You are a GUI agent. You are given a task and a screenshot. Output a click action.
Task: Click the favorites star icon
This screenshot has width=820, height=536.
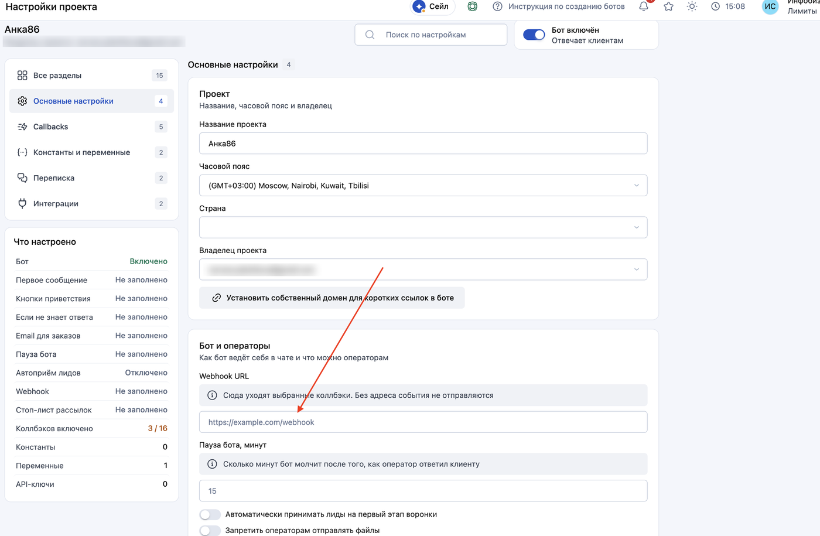(x=668, y=6)
